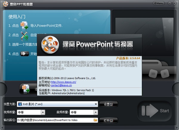Click the import PowerPoint icon in step 1
179x130 pixels.
click(24, 25)
